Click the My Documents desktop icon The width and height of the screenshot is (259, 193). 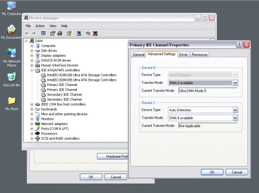pyautogui.click(x=12, y=29)
